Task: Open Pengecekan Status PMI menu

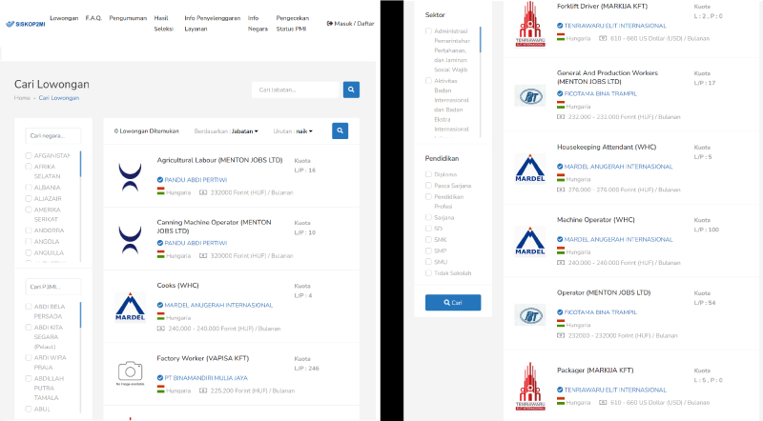Action: pyautogui.click(x=293, y=23)
